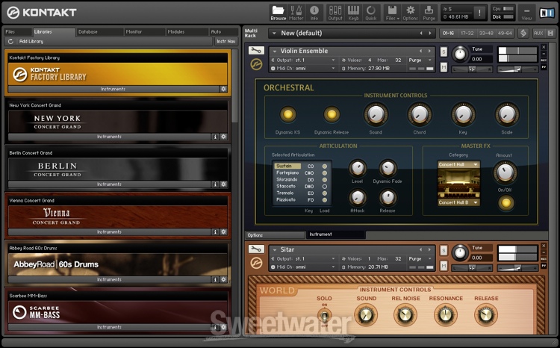Open the Options gear in top toolbar
The image size is (560, 348).
tap(411, 12)
